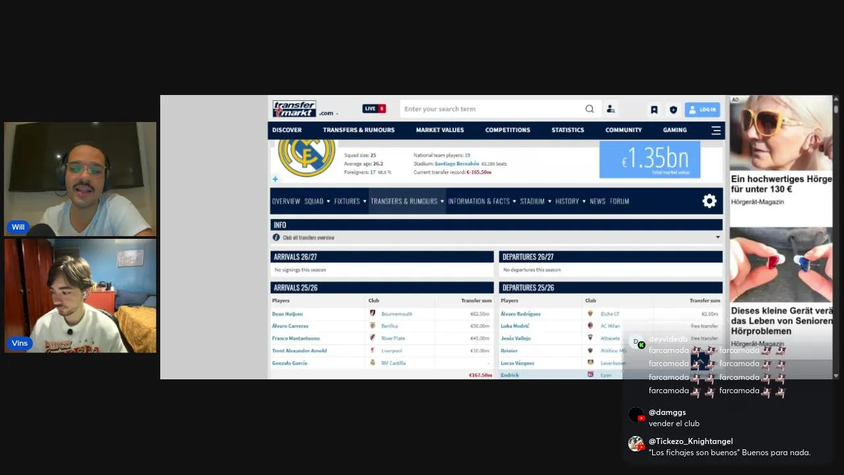Screen dimensions: 844x475
Task: Click the Real Madrid crest
Action: [x=307, y=157]
